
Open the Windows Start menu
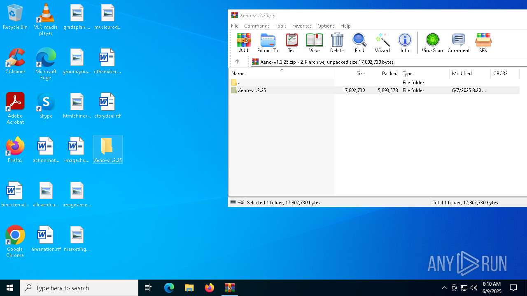[x=10, y=288]
